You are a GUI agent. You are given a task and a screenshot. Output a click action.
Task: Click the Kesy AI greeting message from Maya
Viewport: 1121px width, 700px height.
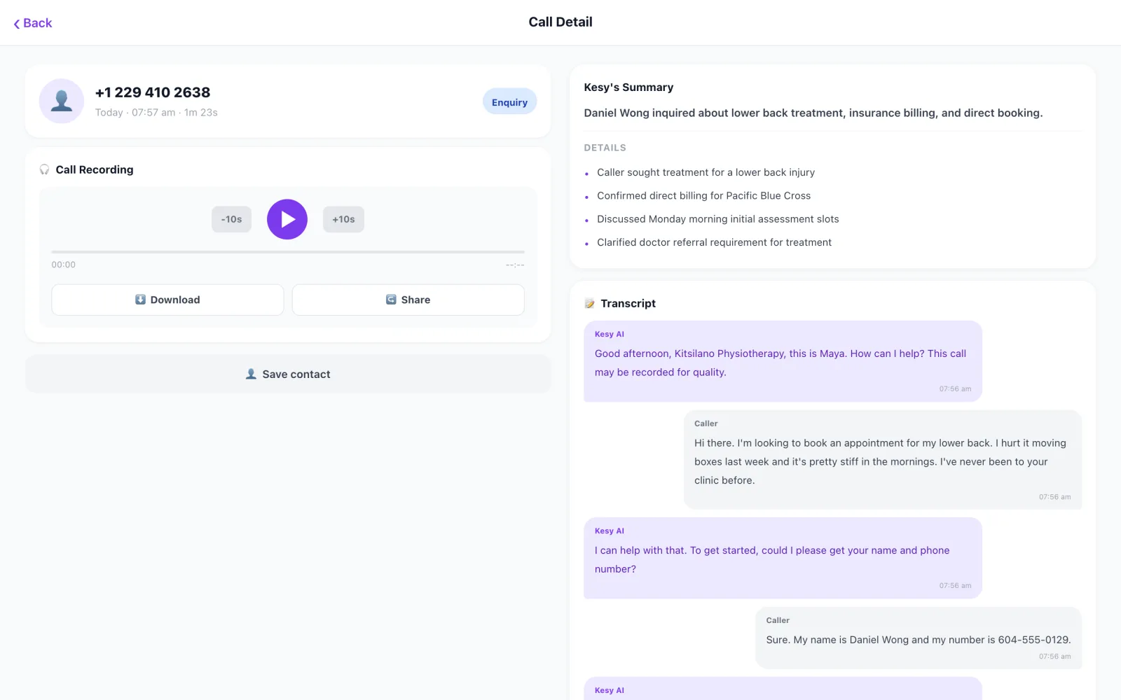(783, 361)
